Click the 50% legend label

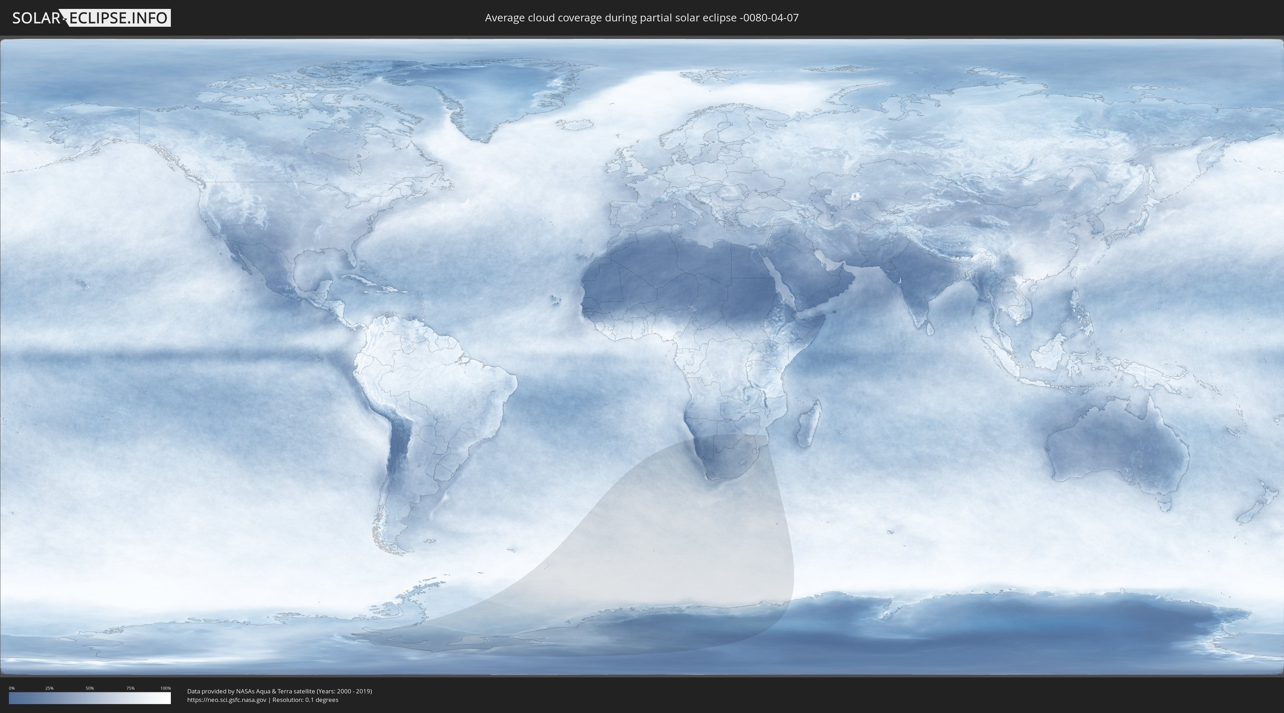90,688
